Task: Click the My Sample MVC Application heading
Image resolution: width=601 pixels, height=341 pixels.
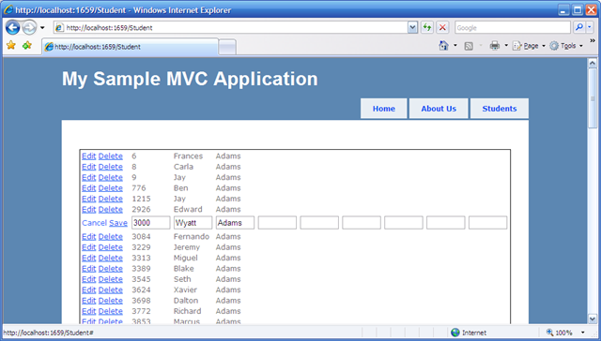Action: click(x=190, y=79)
